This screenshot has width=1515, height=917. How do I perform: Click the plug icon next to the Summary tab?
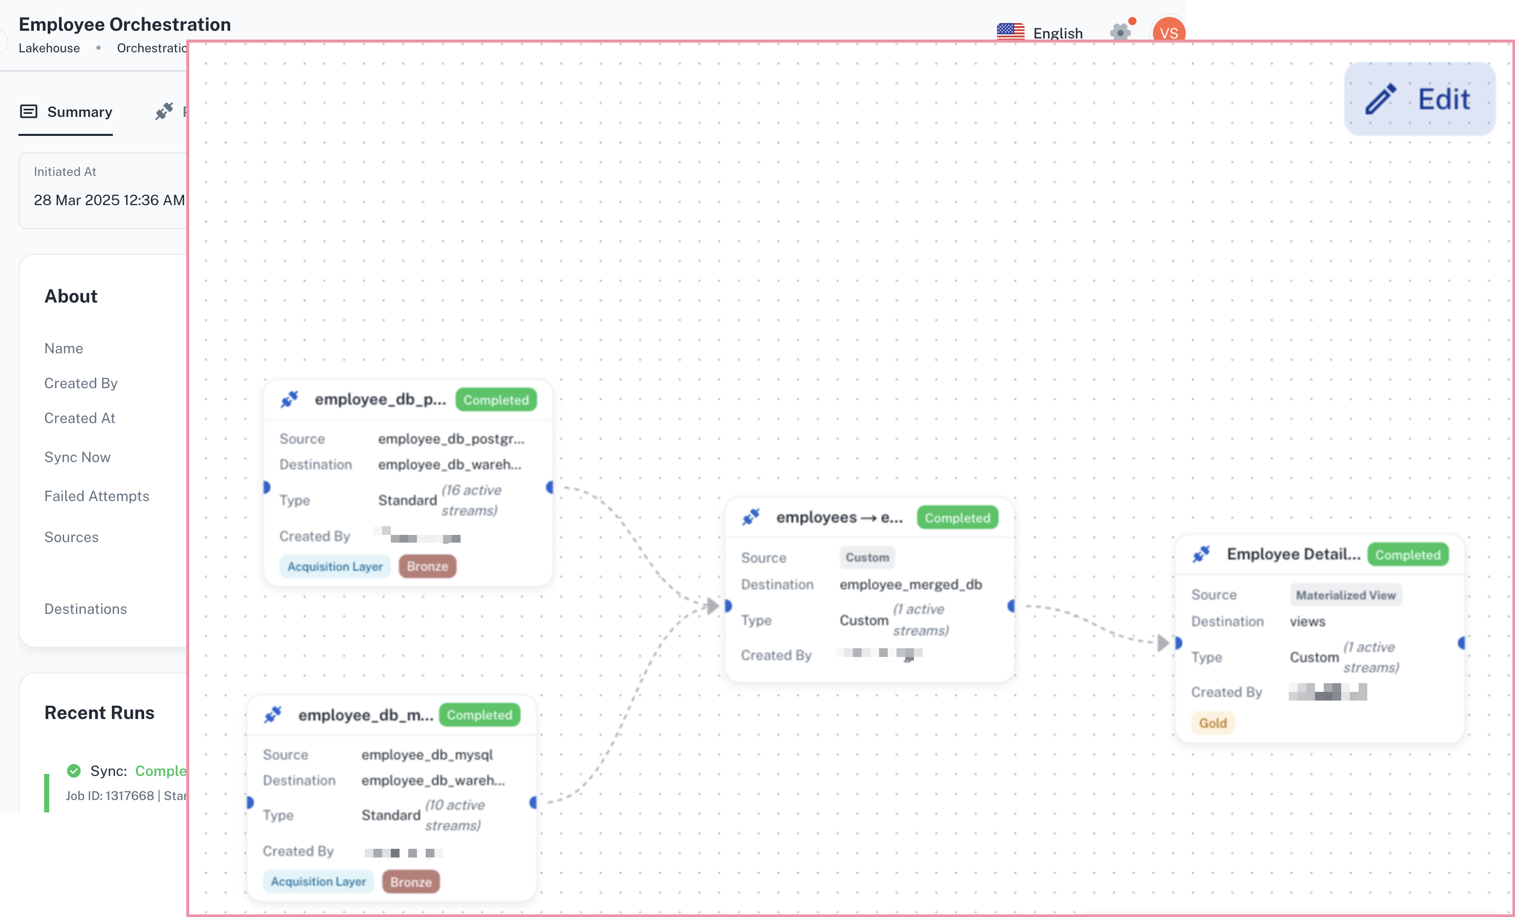(164, 111)
